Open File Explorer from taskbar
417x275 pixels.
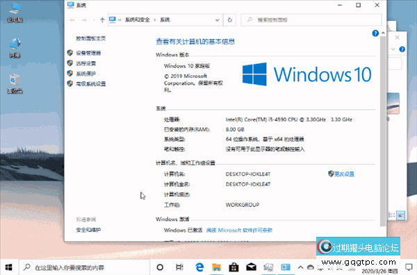216,267
